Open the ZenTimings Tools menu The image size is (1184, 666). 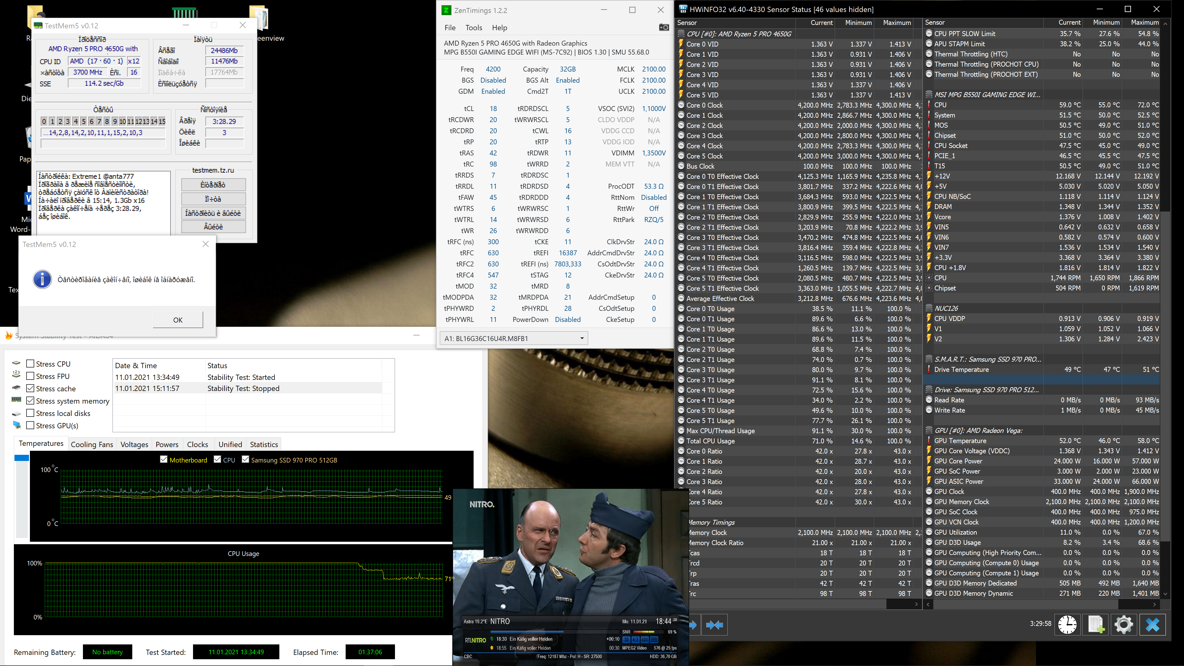(473, 27)
